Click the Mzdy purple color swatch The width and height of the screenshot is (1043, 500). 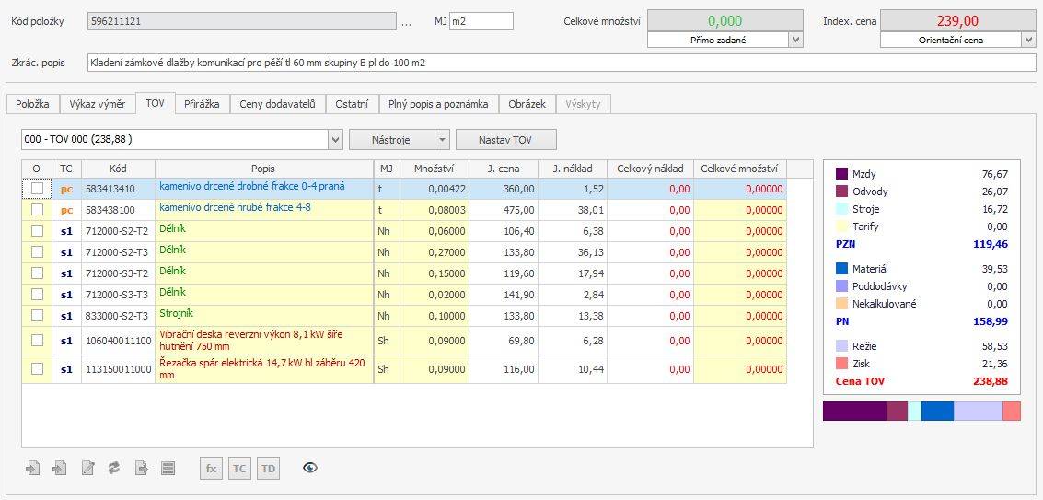(x=841, y=174)
